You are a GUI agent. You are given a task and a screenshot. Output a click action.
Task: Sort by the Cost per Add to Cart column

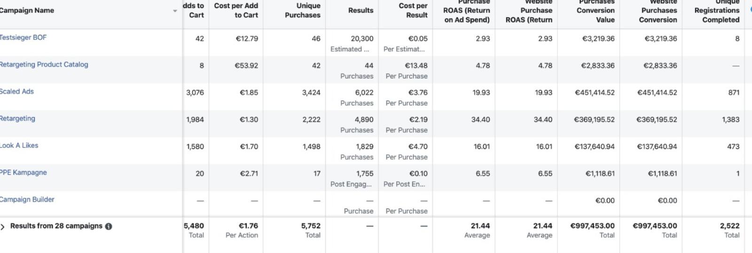pyautogui.click(x=236, y=10)
